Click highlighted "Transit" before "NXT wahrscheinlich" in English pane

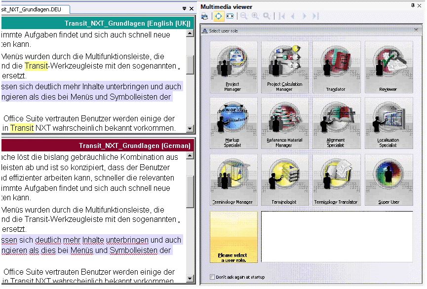22,128
